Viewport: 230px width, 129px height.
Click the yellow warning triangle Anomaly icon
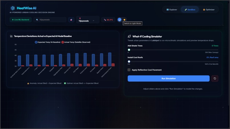[x=28, y=83]
